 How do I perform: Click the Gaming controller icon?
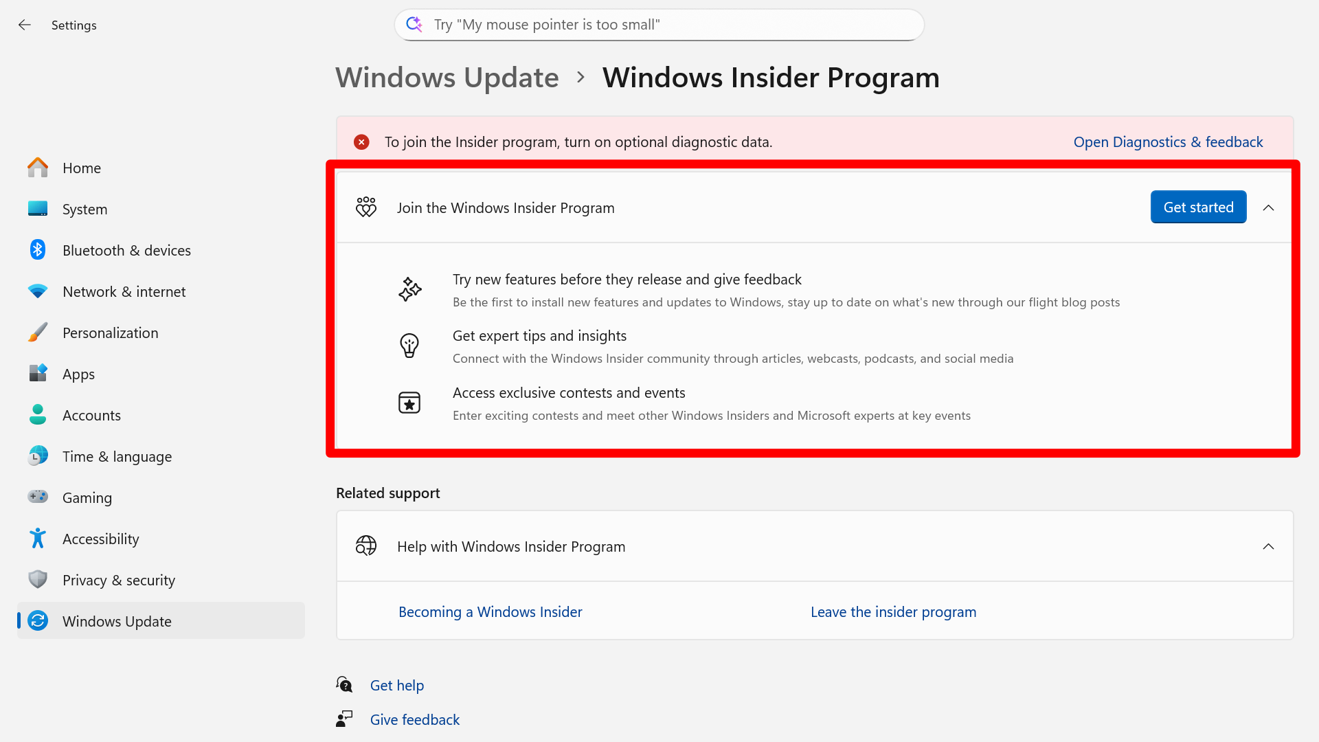tap(37, 497)
